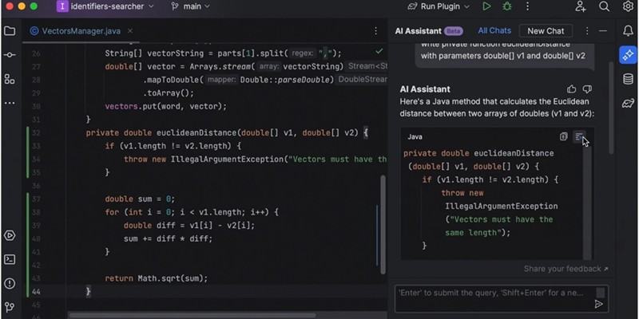639x319 pixels.
Task: Click the Run green play button
Action: pyautogui.click(x=486, y=7)
